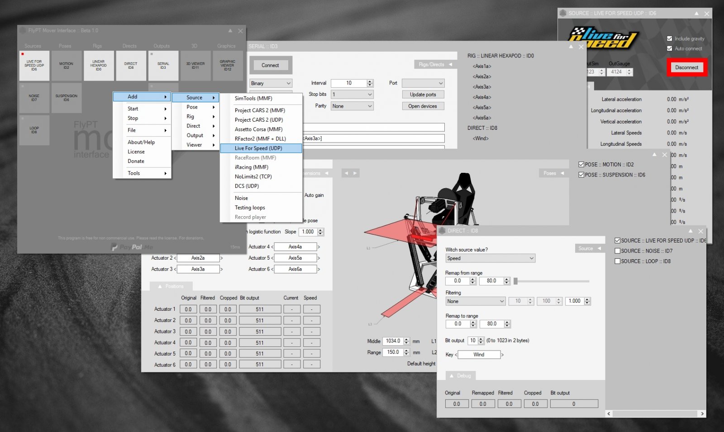Open the Loop ID8 source tile
The width and height of the screenshot is (724, 432).
(x=34, y=130)
